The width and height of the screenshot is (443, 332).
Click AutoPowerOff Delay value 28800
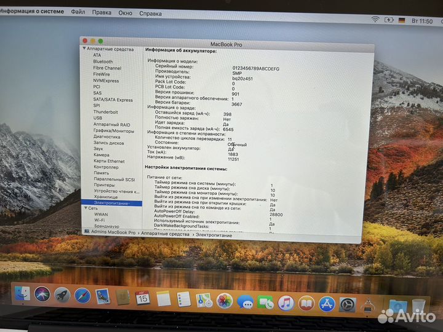(276, 215)
